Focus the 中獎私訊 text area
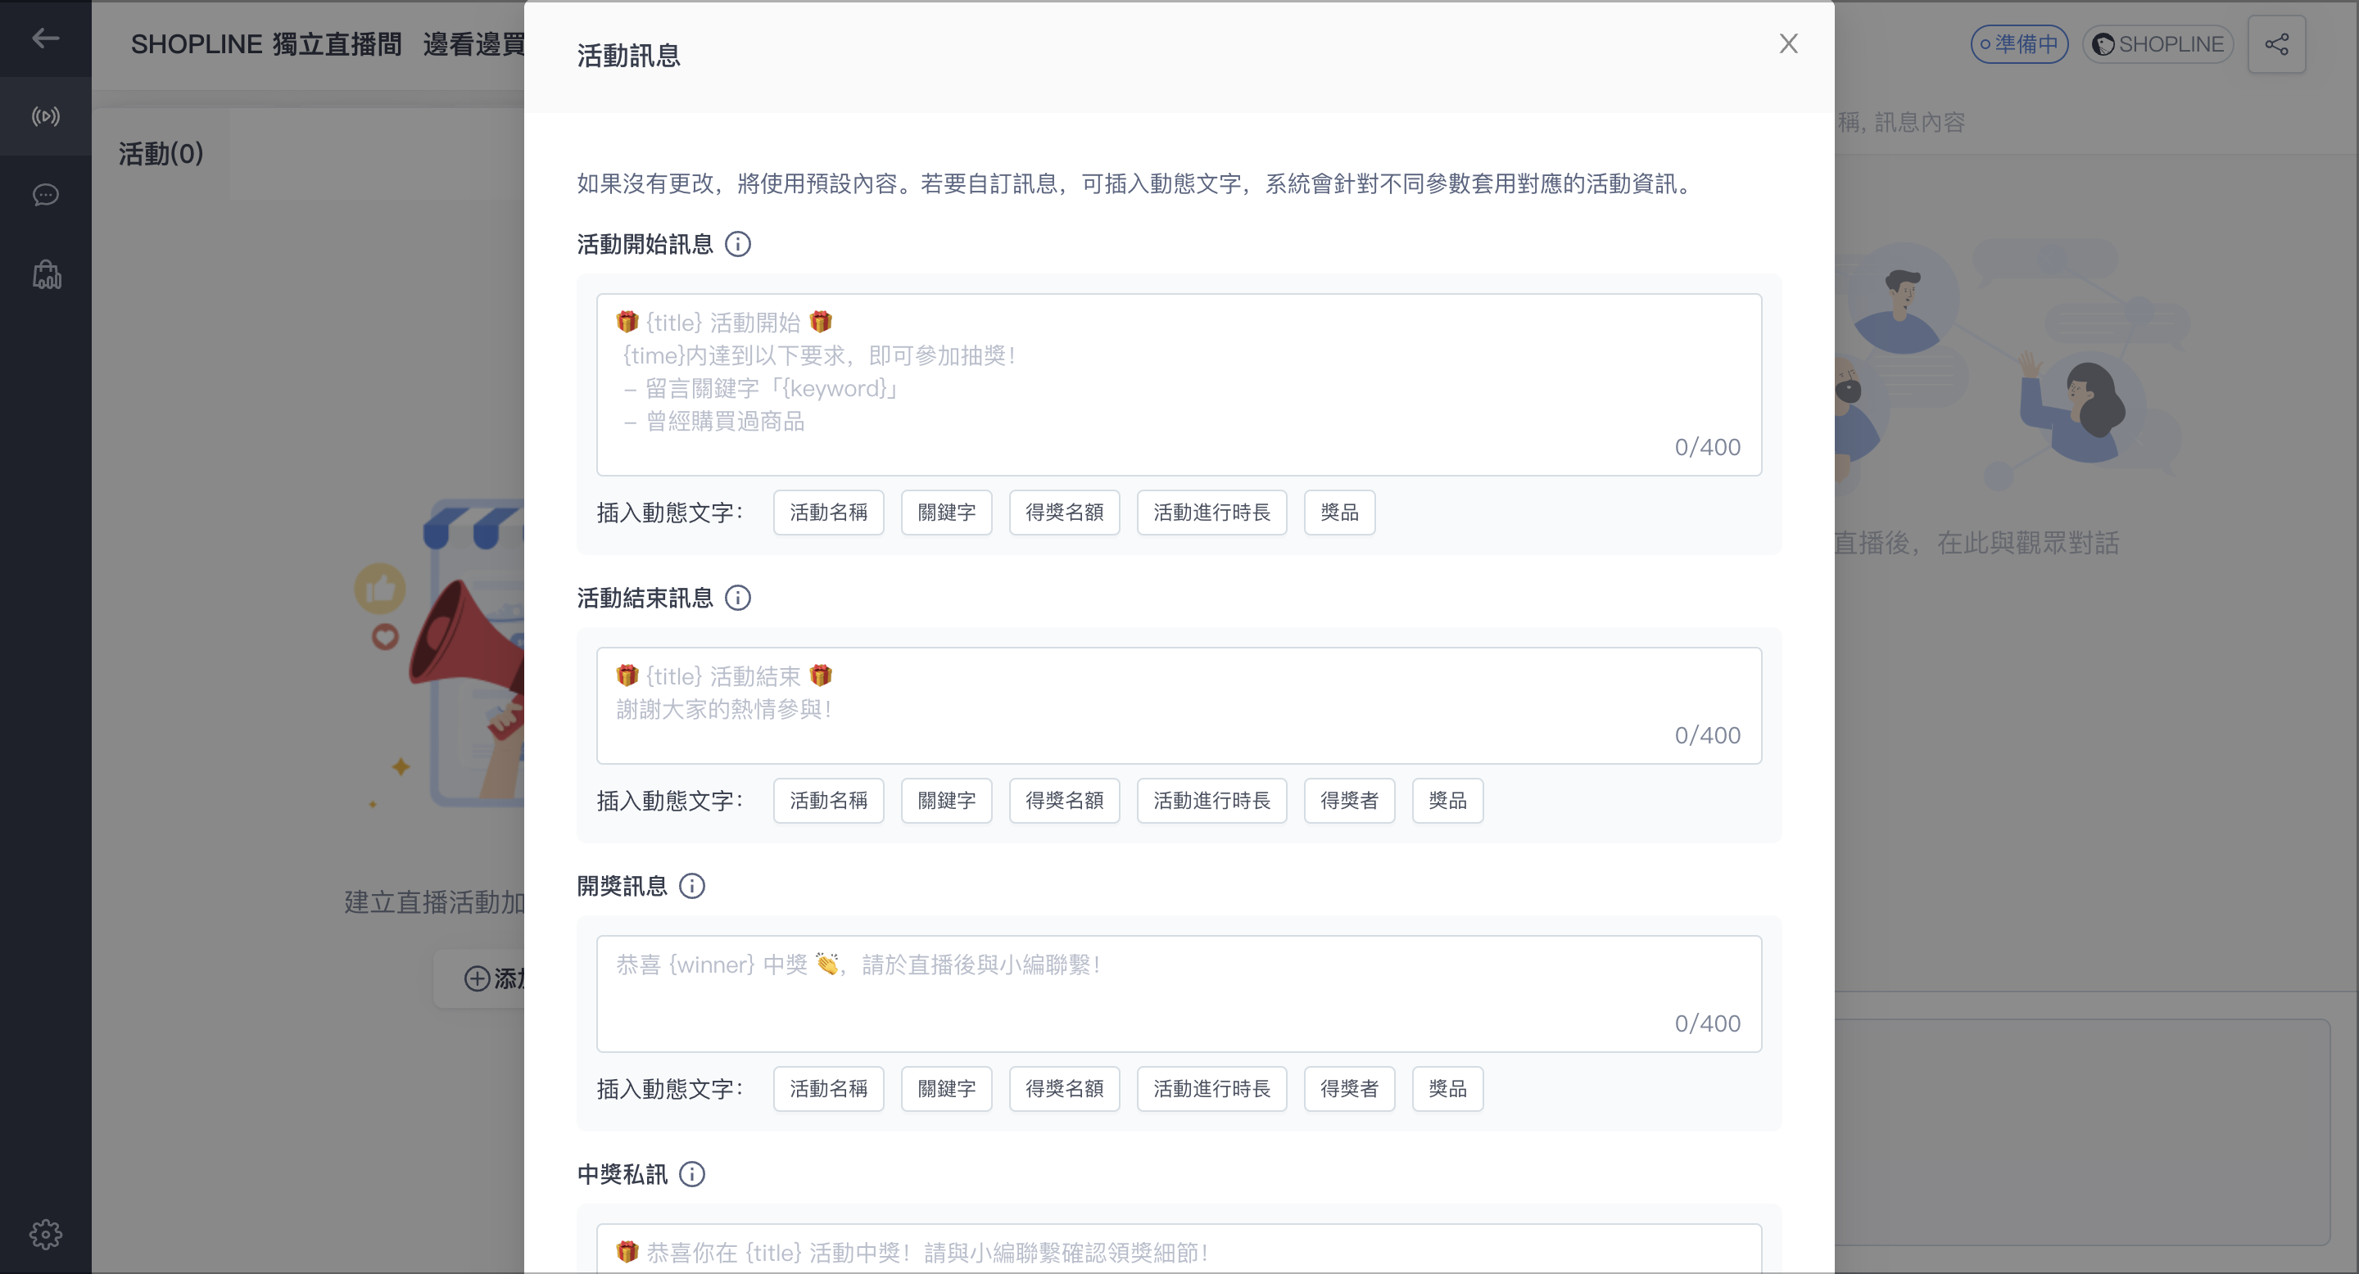This screenshot has width=2359, height=1274. (x=1179, y=1249)
